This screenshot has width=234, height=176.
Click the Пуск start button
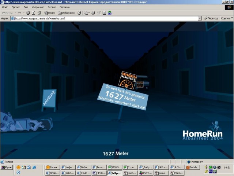click(7, 167)
